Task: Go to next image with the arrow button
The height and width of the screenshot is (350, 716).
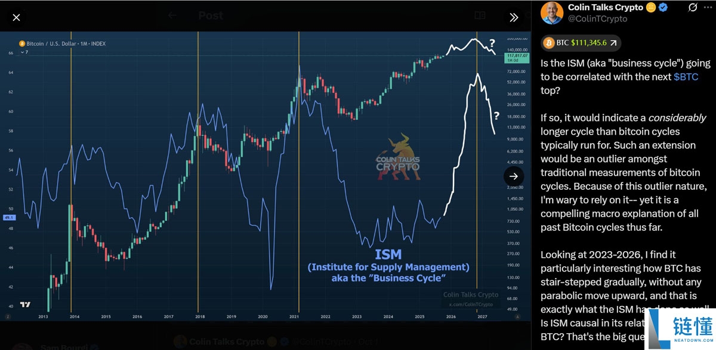Action: coord(514,176)
